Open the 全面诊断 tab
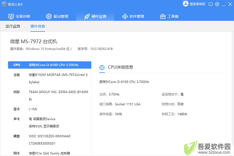The width and height of the screenshot is (234, 156). pos(19,16)
